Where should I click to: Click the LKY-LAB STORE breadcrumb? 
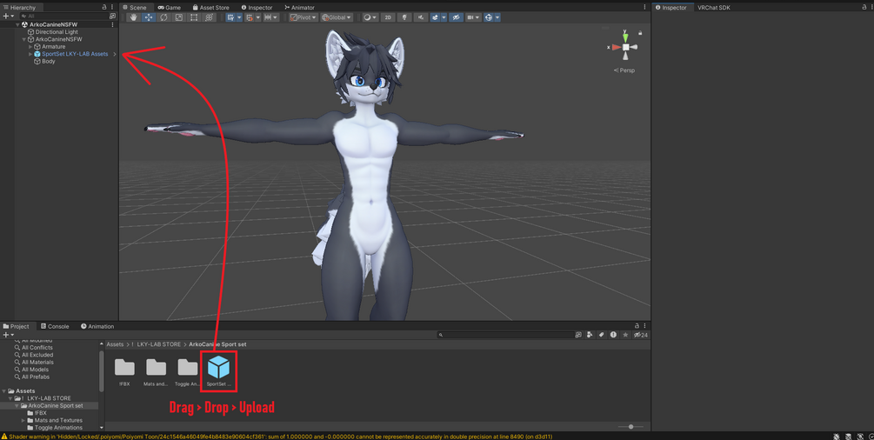click(x=159, y=344)
